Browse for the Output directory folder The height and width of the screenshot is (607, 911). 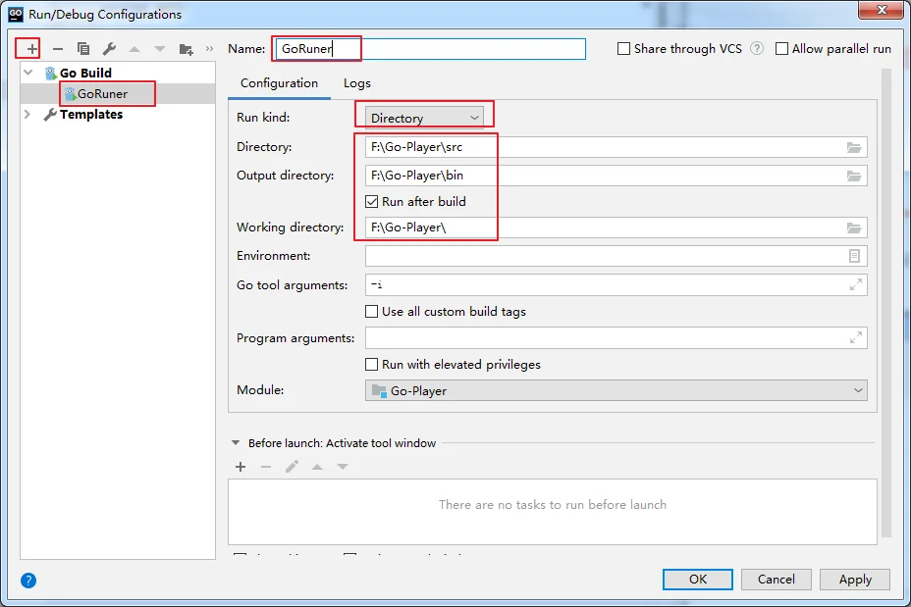(853, 176)
